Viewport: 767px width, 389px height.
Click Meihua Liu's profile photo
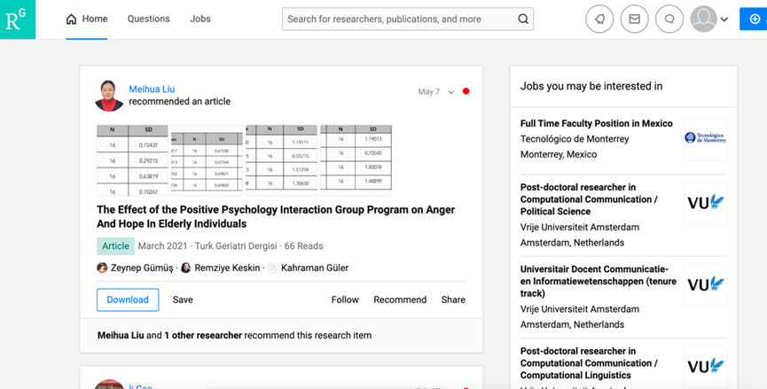coord(110,96)
